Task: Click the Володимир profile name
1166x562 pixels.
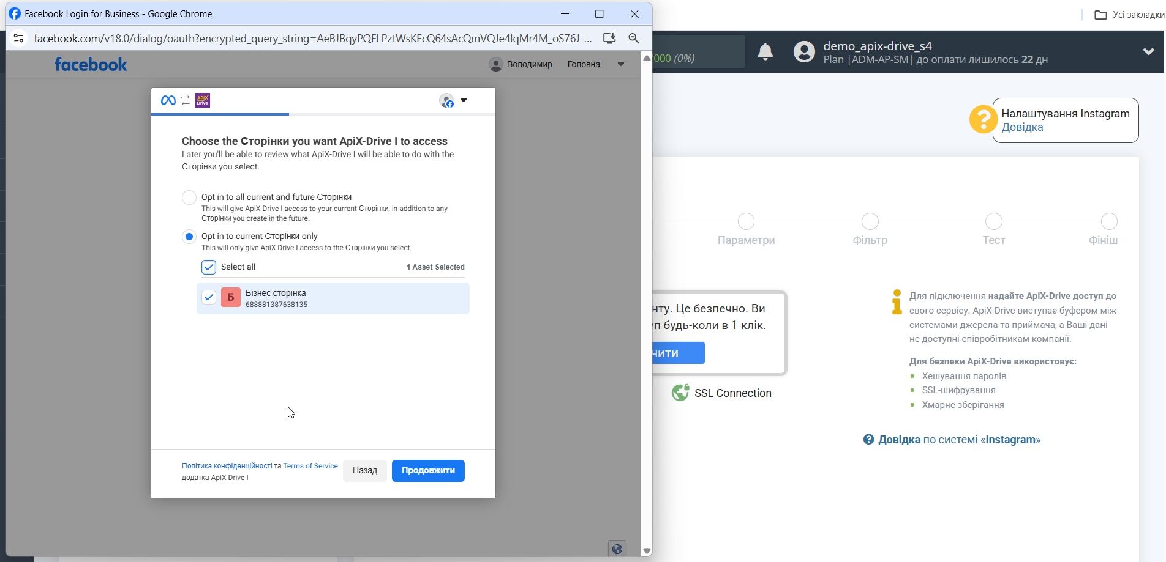Action: click(530, 64)
